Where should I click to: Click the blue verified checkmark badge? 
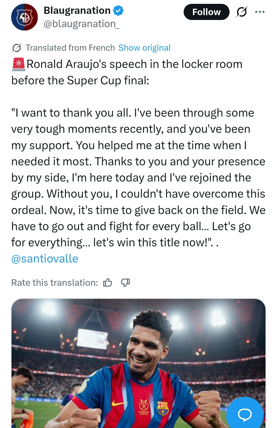[118, 11]
